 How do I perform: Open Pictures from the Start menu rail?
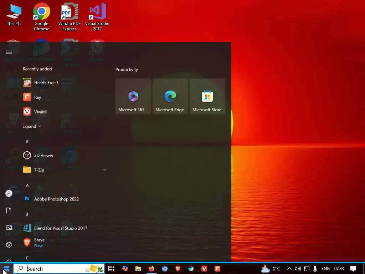coord(9,228)
